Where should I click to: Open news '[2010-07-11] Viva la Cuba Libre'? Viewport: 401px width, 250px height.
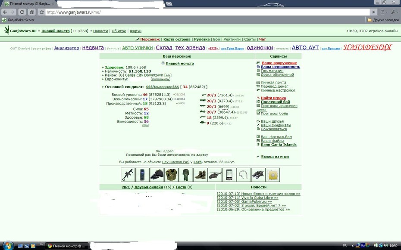[247, 198]
